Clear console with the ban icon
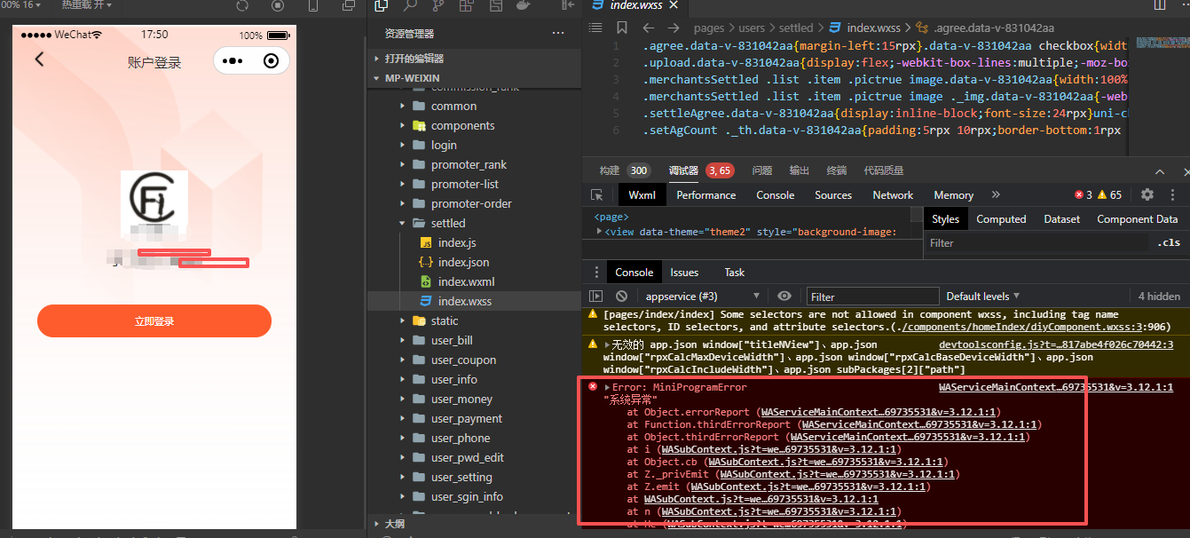 click(x=622, y=297)
